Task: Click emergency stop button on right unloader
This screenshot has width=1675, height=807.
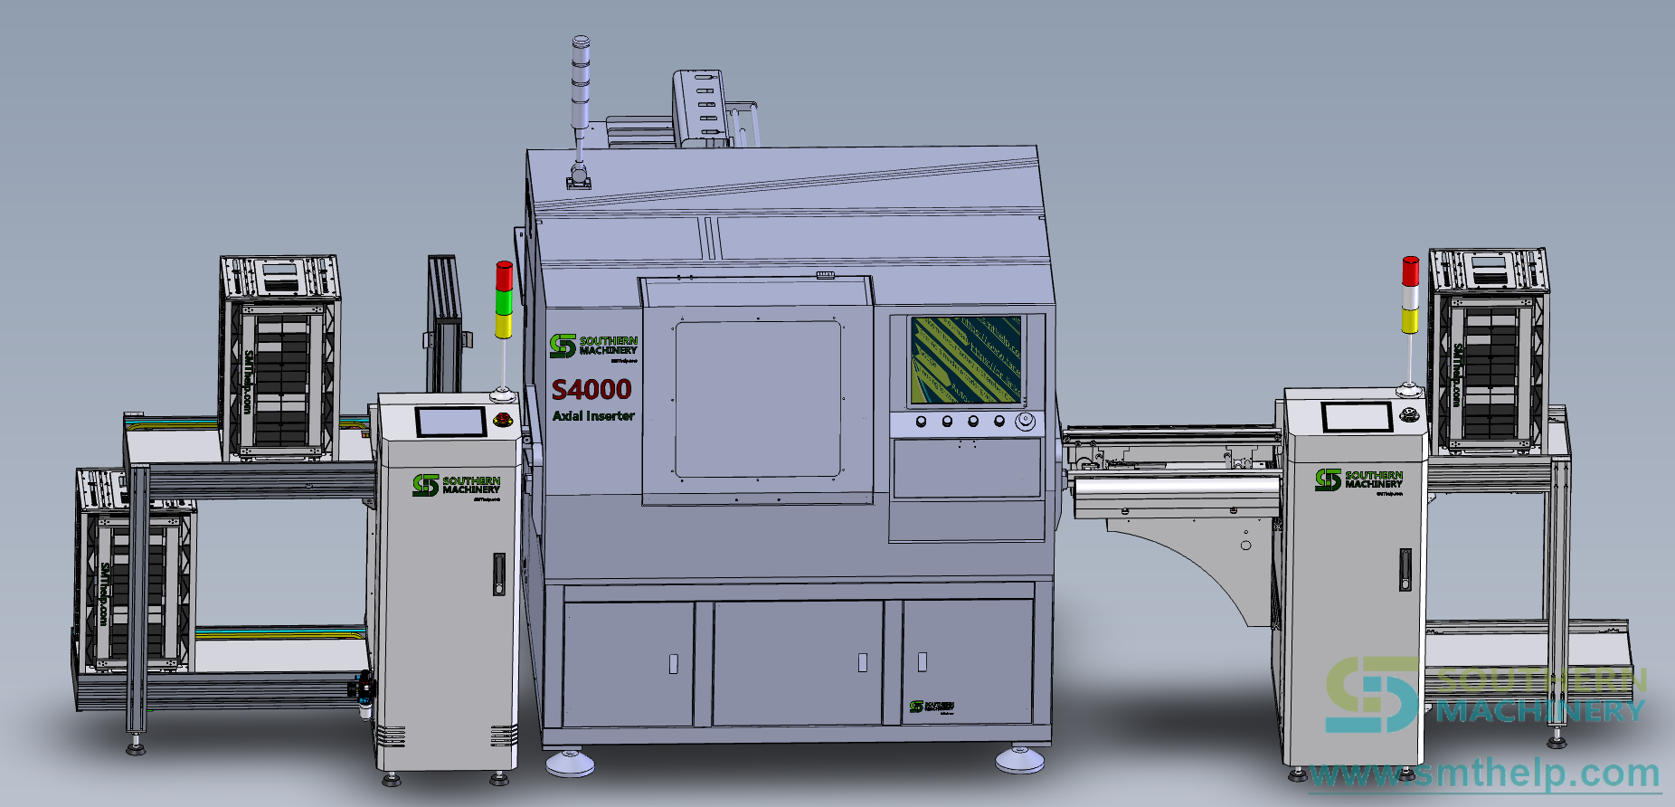Action: (1408, 414)
